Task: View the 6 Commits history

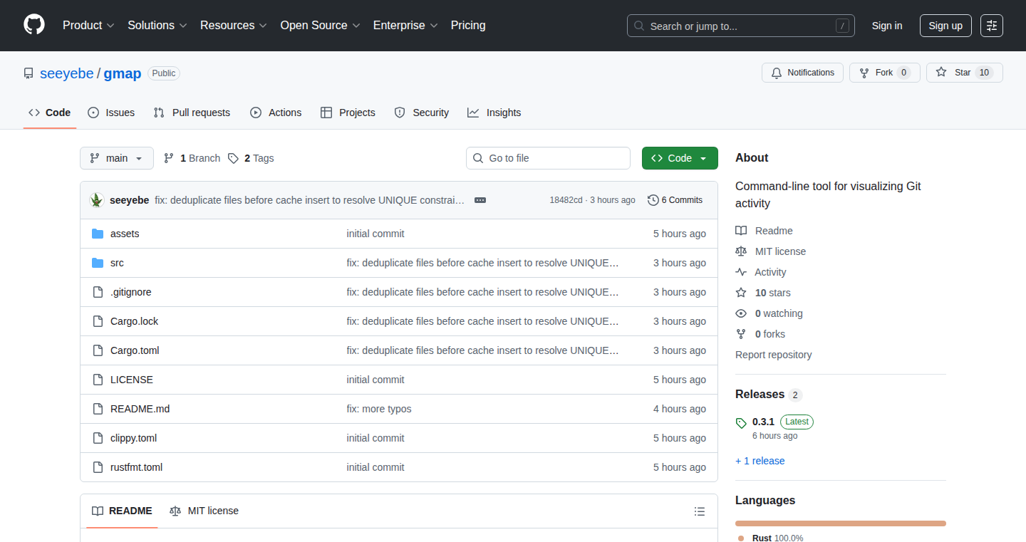Action: tap(675, 200)
